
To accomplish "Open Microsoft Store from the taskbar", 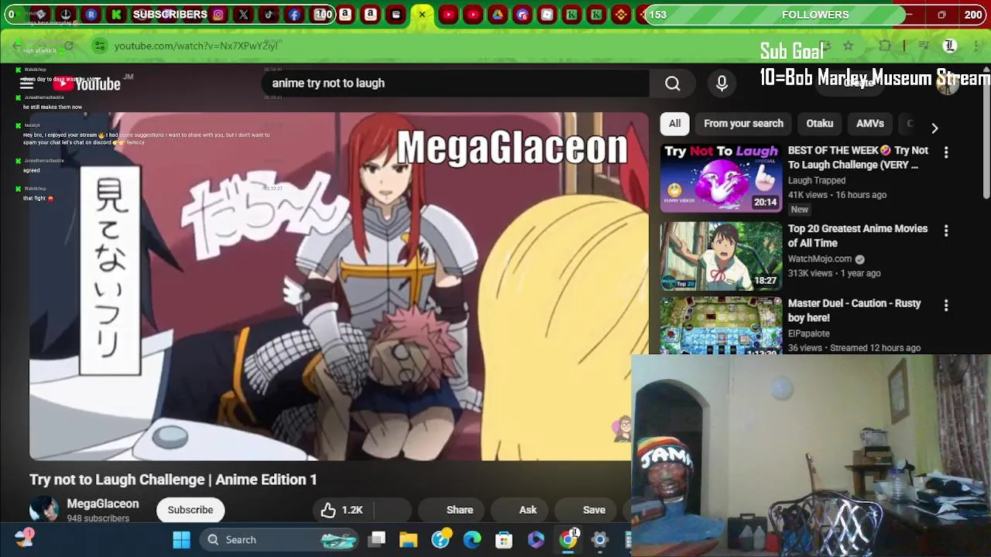I will click(x=504, y=540).
